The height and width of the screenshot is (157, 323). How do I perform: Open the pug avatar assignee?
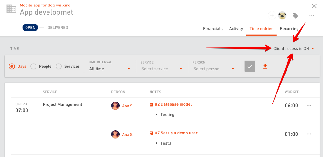coord(282,15)
